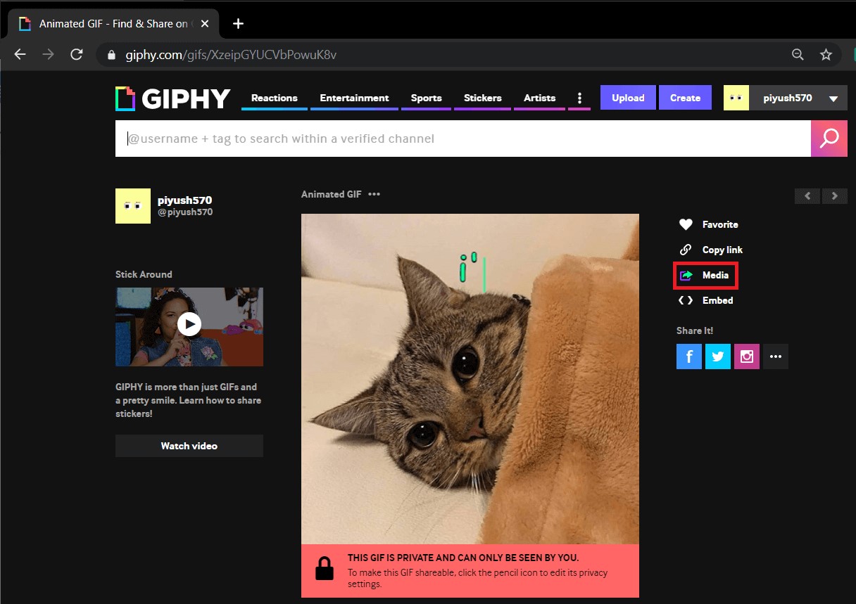Play the Stick Around video thumbnail

pos(189,324)
